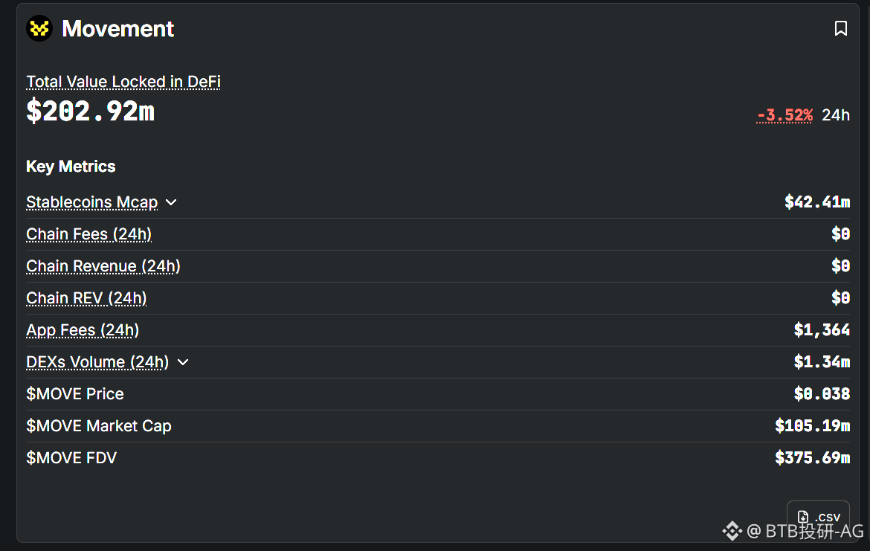Expand the DEXs Volume (24h) chevron
Image resolution: width=870 pixels, height=551 pixels.
(x=183, y=362)
